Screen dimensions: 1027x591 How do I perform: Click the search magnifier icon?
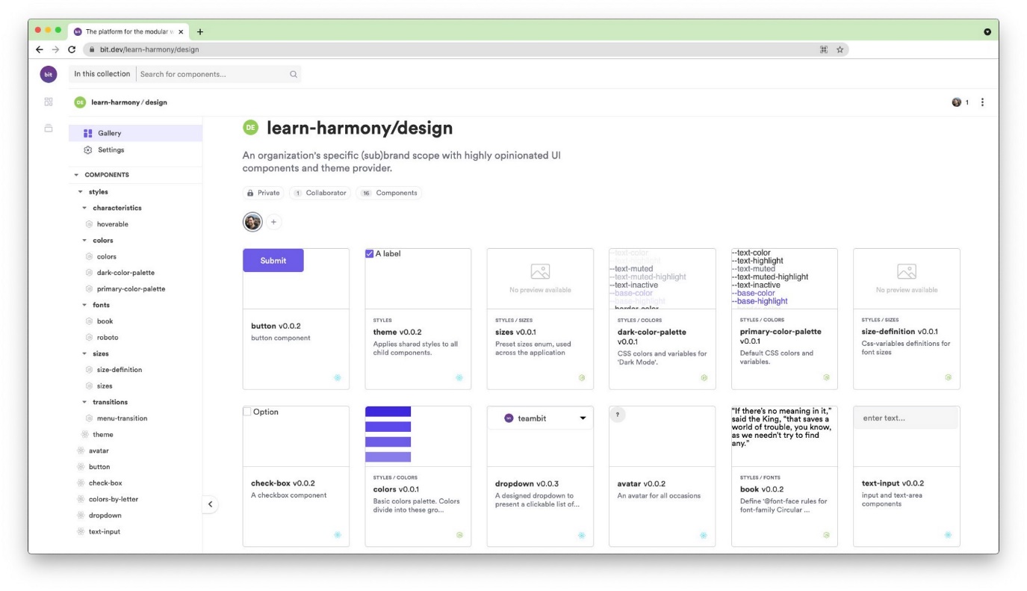tap(294, 74)
